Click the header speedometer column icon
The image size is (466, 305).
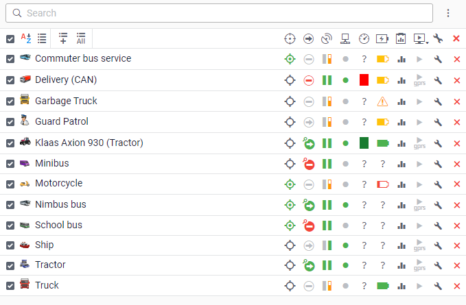(x=364, y=38)
